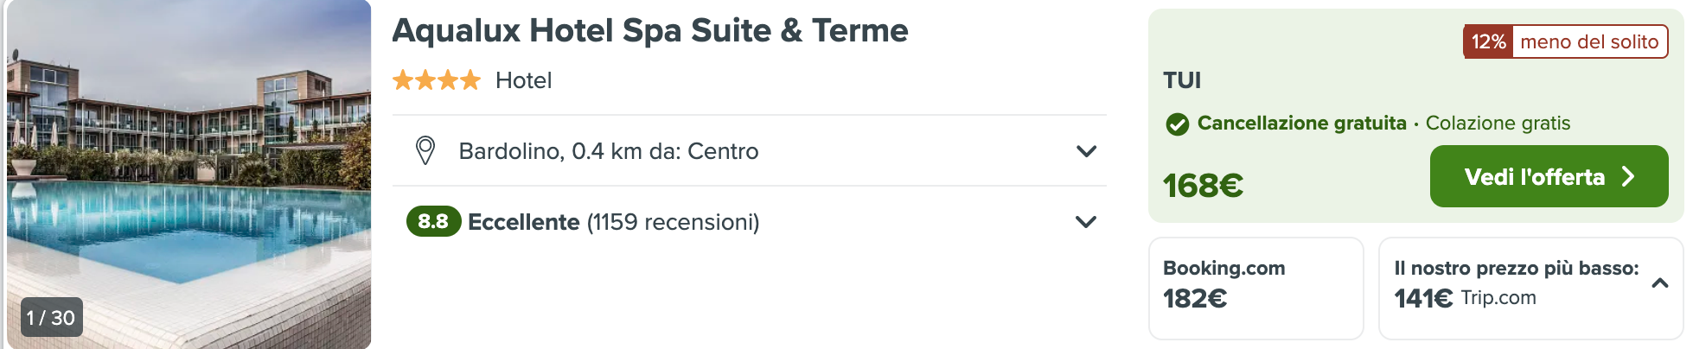Click the 1 / 30 photo counter
Screen dimensions: 1693x349
51,318
